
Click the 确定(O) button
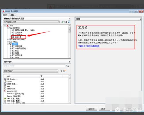click(92, 109)
